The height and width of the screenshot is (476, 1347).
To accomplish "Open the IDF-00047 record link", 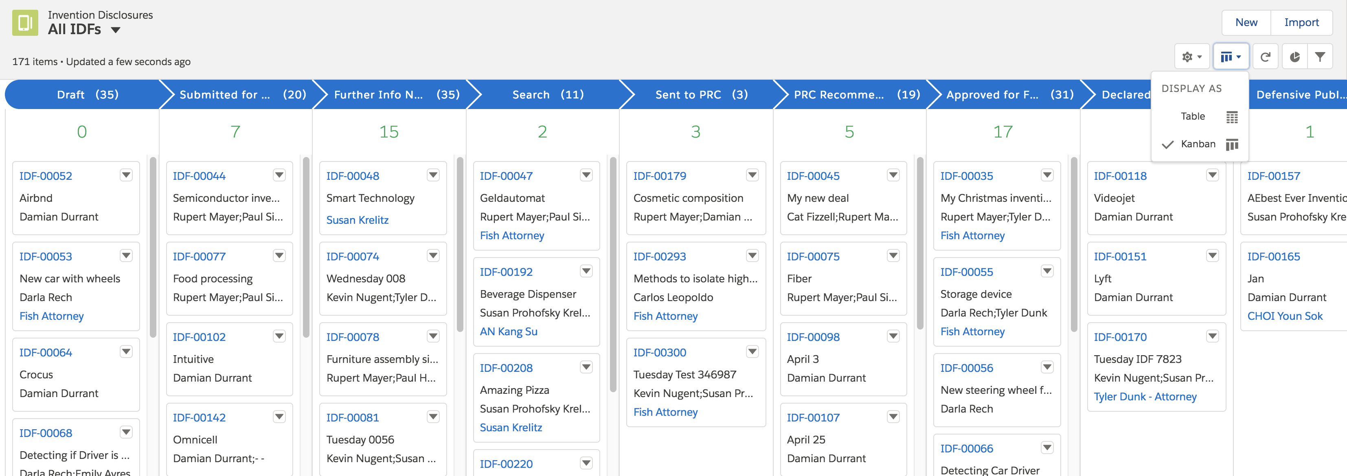I will click(x=506, y=176).
